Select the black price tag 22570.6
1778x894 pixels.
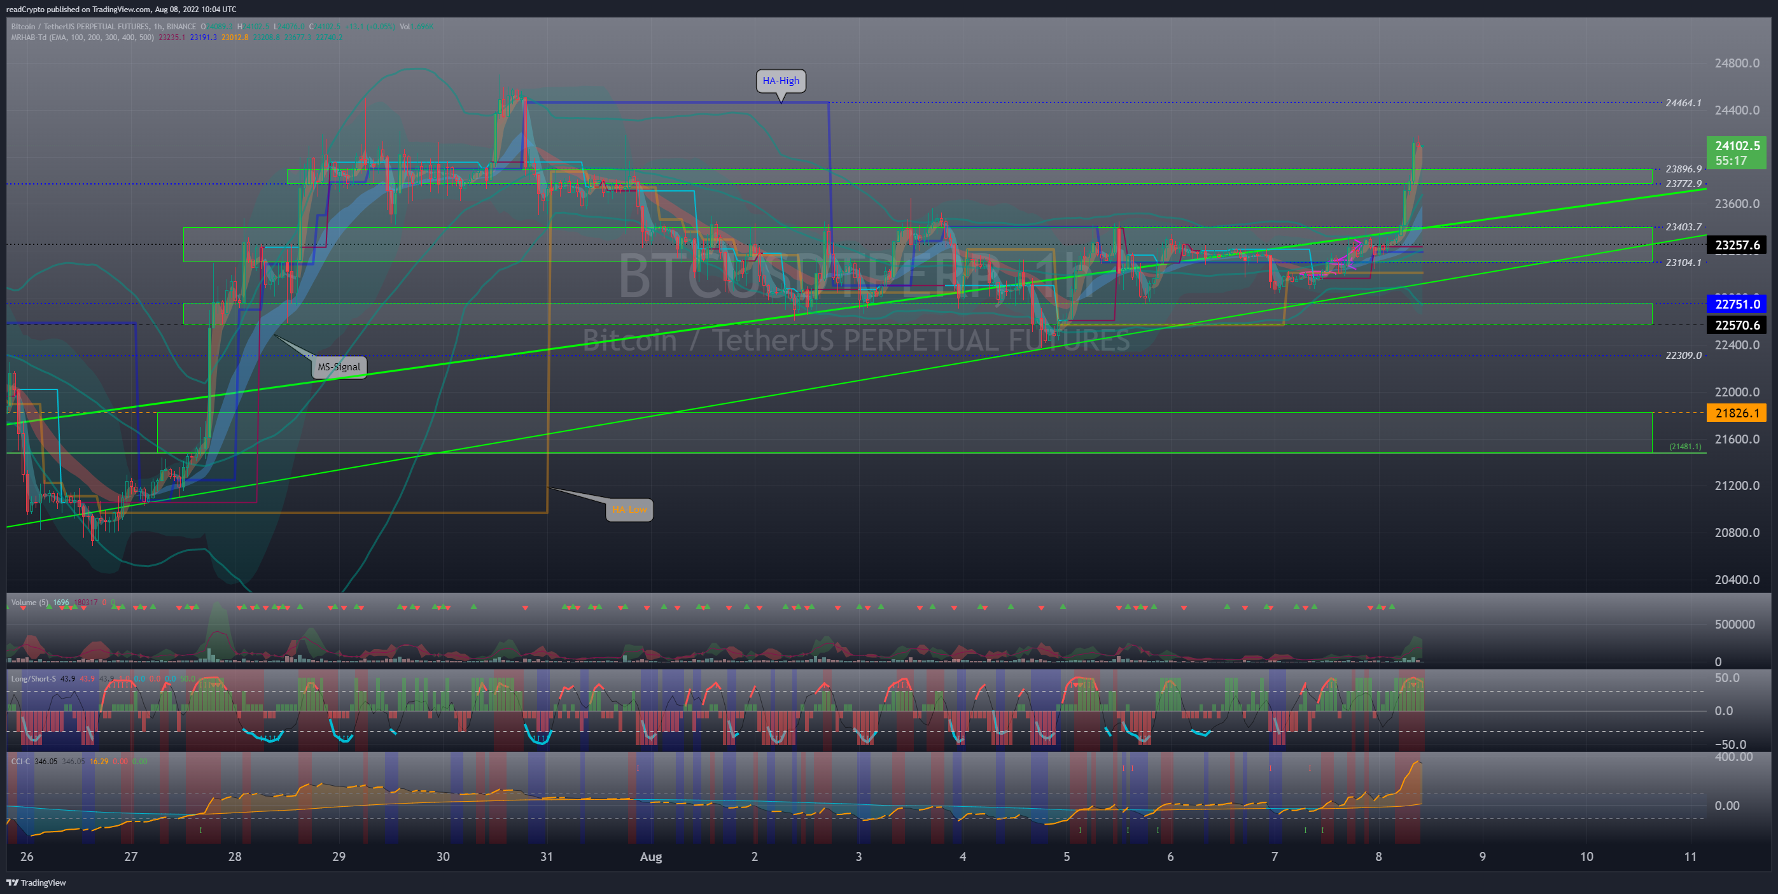[x=1737, y=325]
